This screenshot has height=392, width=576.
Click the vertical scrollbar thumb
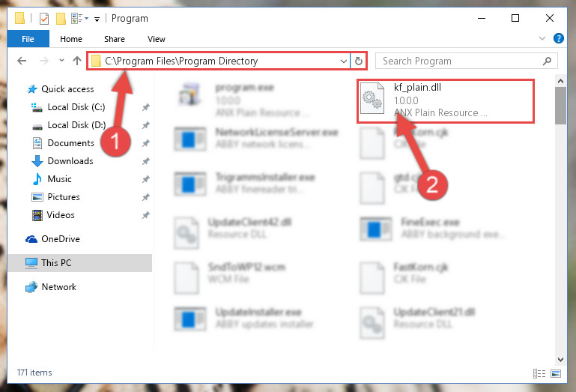click(560, 106)
